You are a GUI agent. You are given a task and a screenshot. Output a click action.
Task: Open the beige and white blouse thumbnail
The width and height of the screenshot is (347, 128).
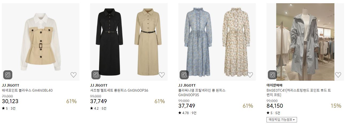[x=41, y=42]
